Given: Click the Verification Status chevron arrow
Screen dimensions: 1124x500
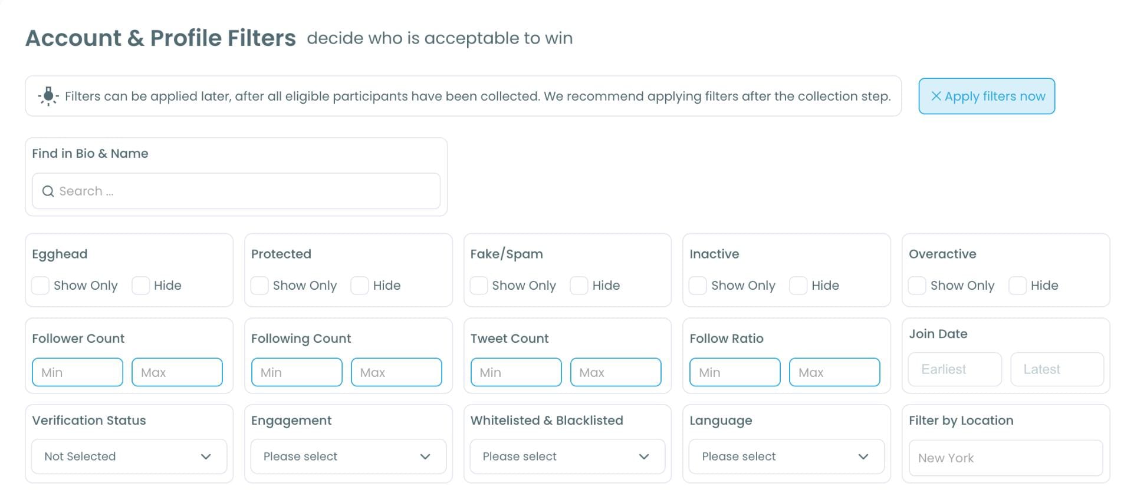Looking at the screenshot, I should pyautogui.click(x=206, y=456).
